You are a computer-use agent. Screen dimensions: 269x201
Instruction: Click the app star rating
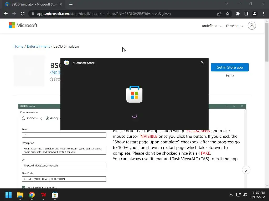(55, 79)
